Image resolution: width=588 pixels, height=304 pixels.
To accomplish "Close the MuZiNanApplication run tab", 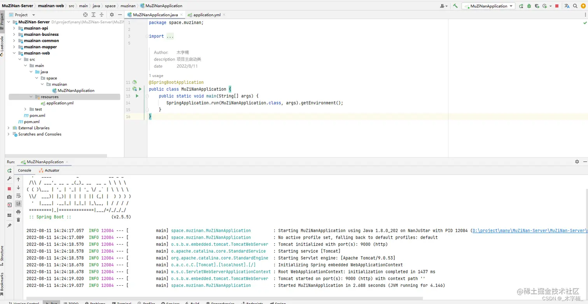I will [67, 162].
